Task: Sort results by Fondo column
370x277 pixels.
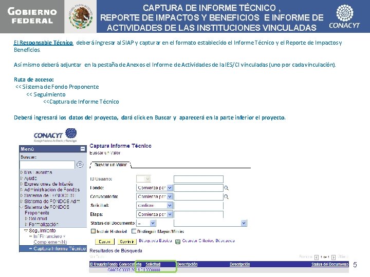Action: click(113, 264)
